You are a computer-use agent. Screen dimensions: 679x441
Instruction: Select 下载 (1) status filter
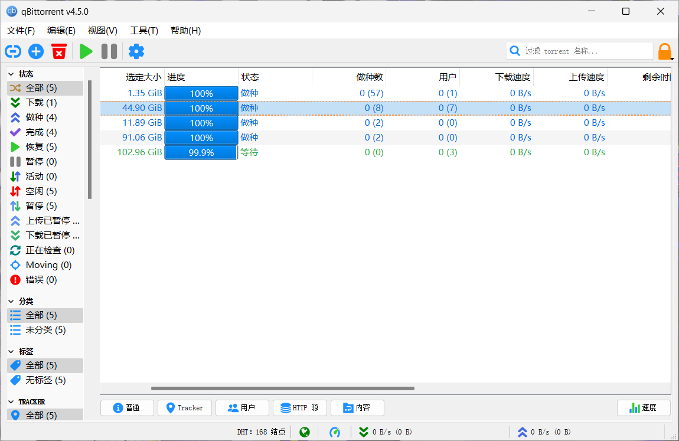[x=45, y=103]
